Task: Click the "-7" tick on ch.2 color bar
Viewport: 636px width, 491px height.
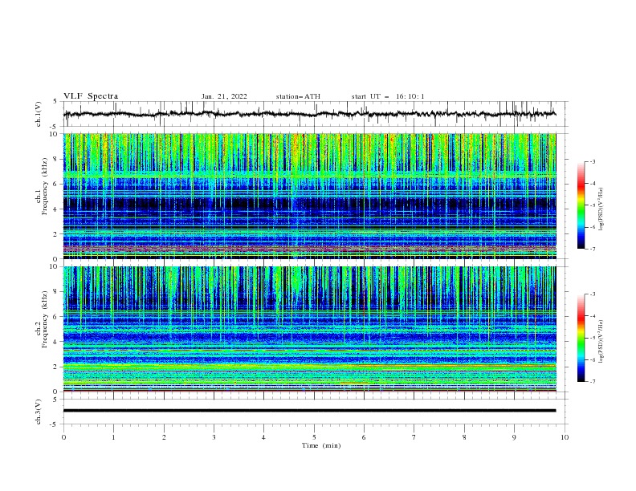Action: coord(593,382)
